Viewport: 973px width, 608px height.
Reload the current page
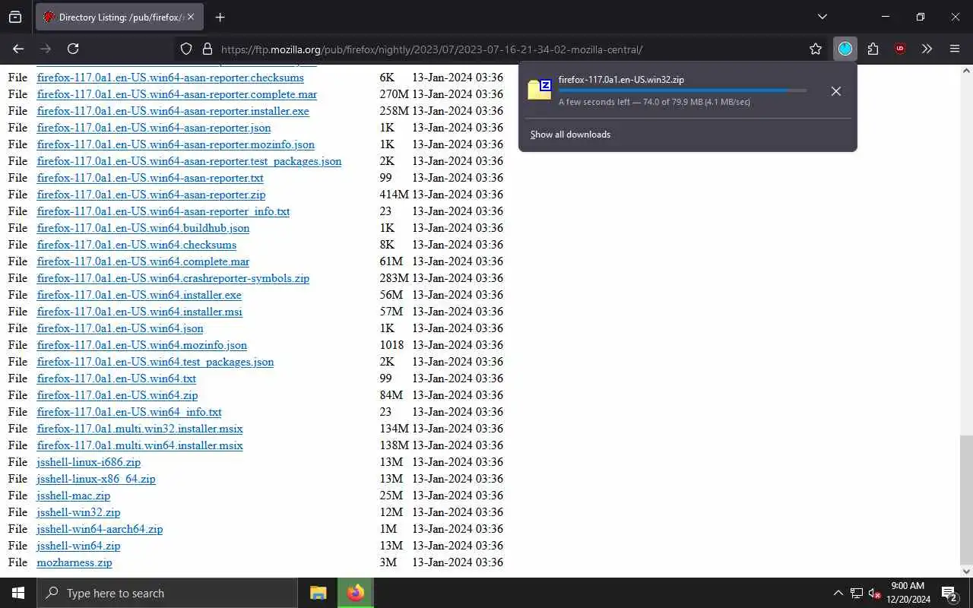(73, 49)
